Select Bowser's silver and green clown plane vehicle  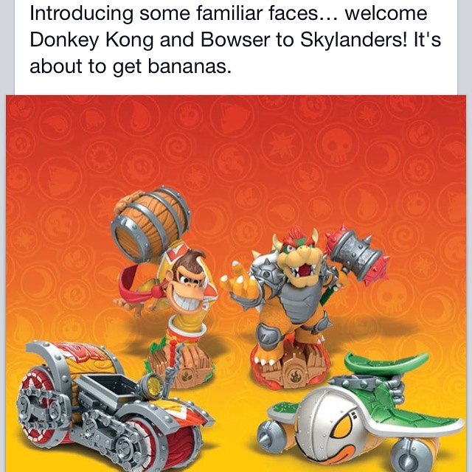click(360, 415)
